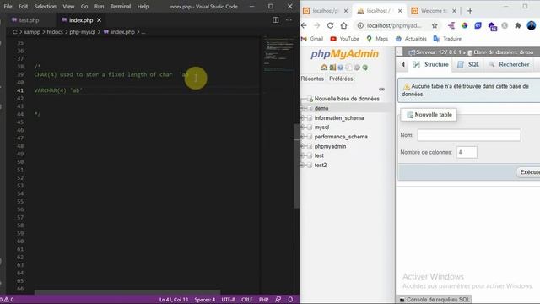The image size is (540, 304).
Task: Open the File menu in VS Code
Action: 8,7
